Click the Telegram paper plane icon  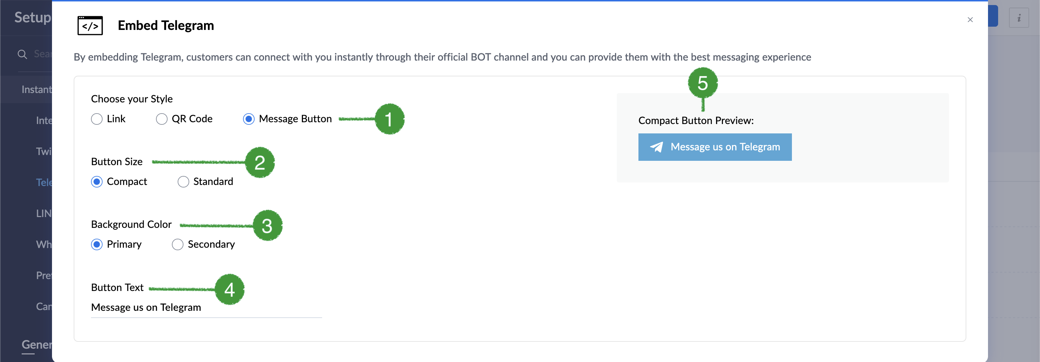(x=656, y=147)
